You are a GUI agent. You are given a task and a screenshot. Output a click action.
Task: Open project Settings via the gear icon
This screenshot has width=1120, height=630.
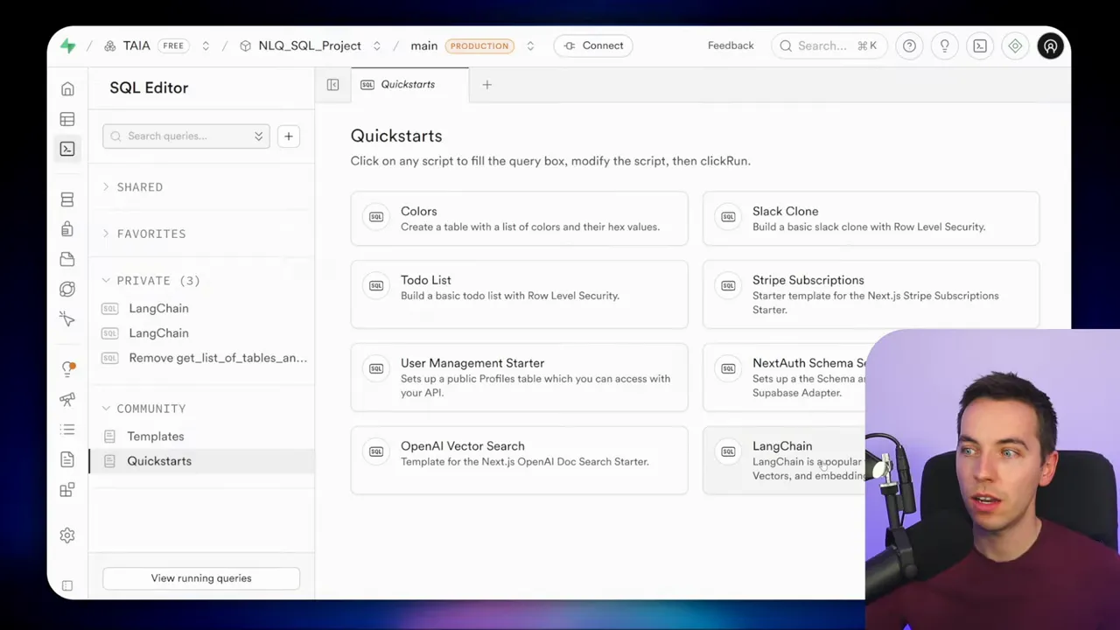click(x=67, y=535)
